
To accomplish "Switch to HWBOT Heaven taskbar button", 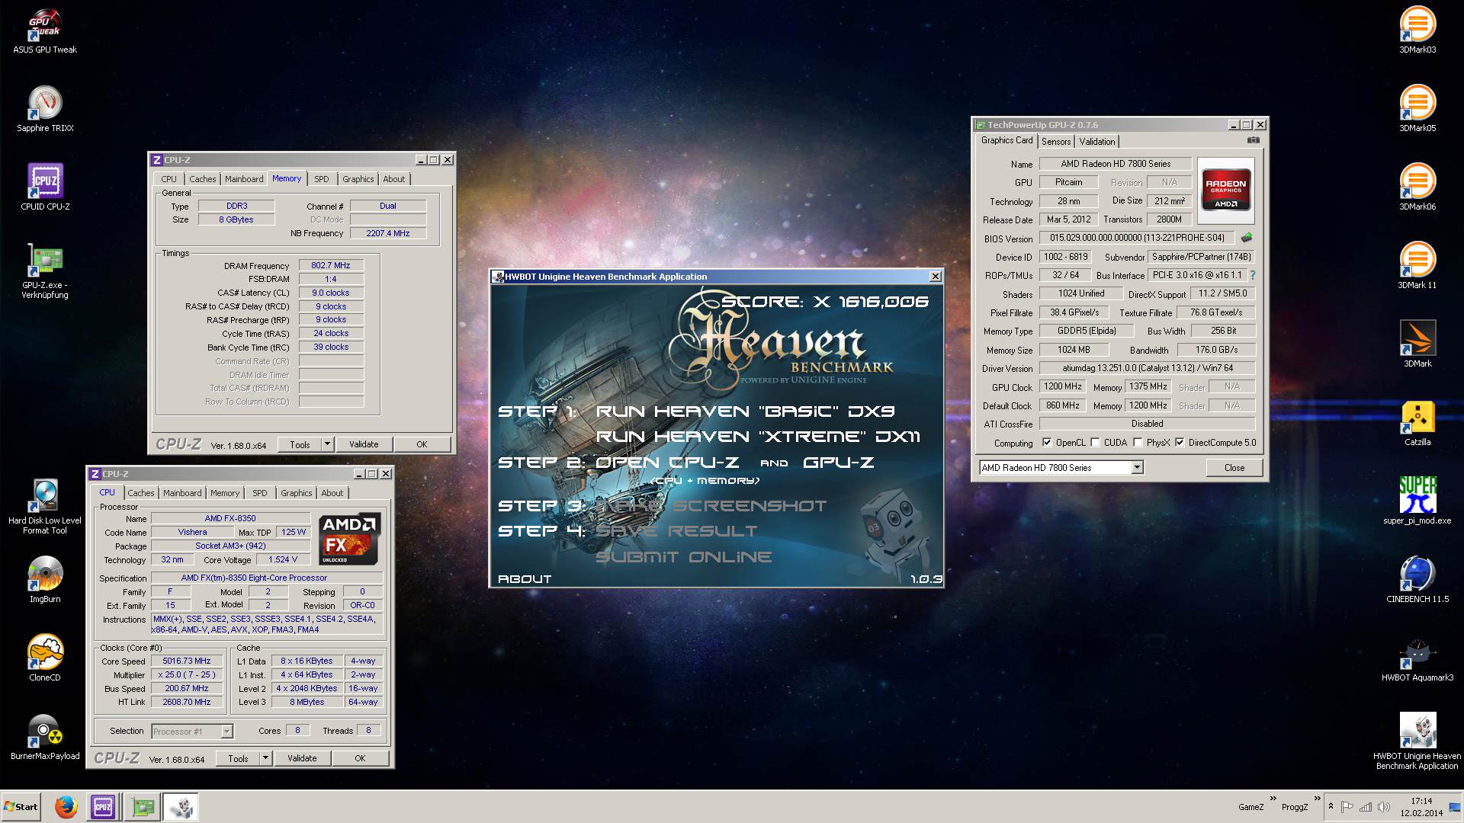I will (x=181, y=807).
